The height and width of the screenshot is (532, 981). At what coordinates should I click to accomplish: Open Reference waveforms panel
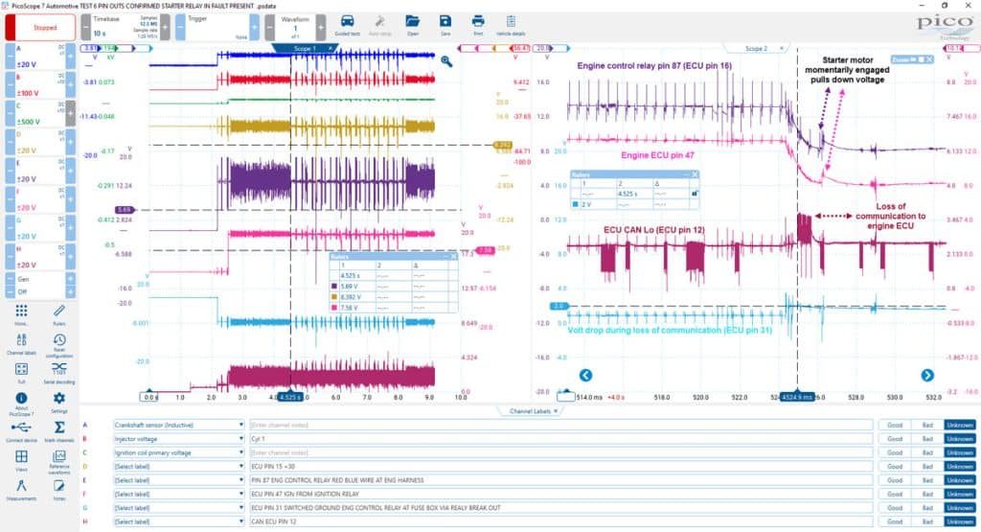58,461
